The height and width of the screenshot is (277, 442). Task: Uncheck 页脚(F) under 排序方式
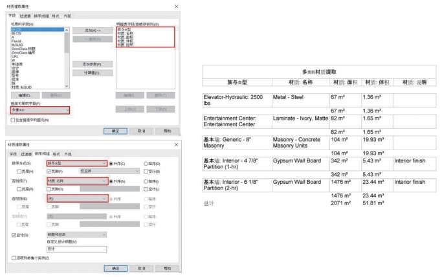point(49,172)
